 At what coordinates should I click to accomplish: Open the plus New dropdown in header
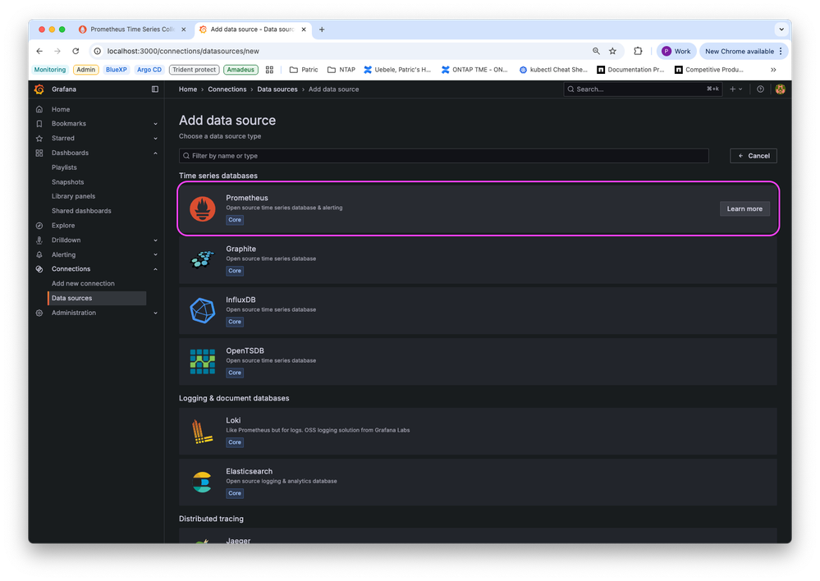tap(735, 89)
